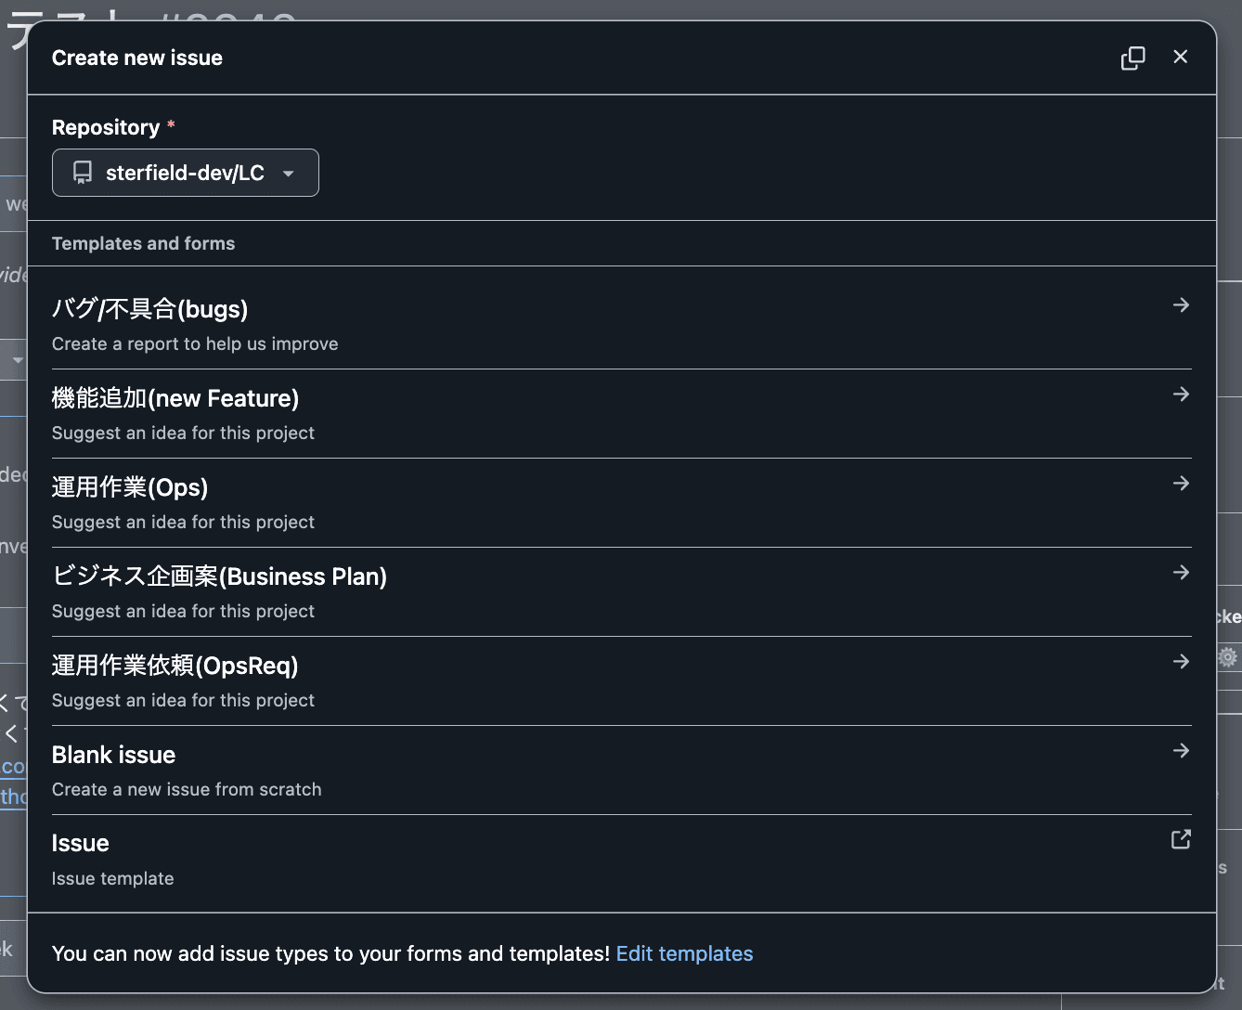1242x1010 pixels.
Task: Click the arrow next to 運用作業依頼(OpsReq)
Action: coord(1181,662)
